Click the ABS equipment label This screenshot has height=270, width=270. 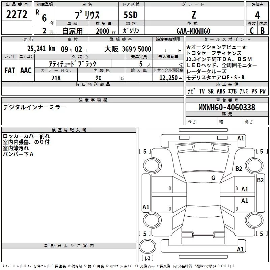click(x=221, y=91)
